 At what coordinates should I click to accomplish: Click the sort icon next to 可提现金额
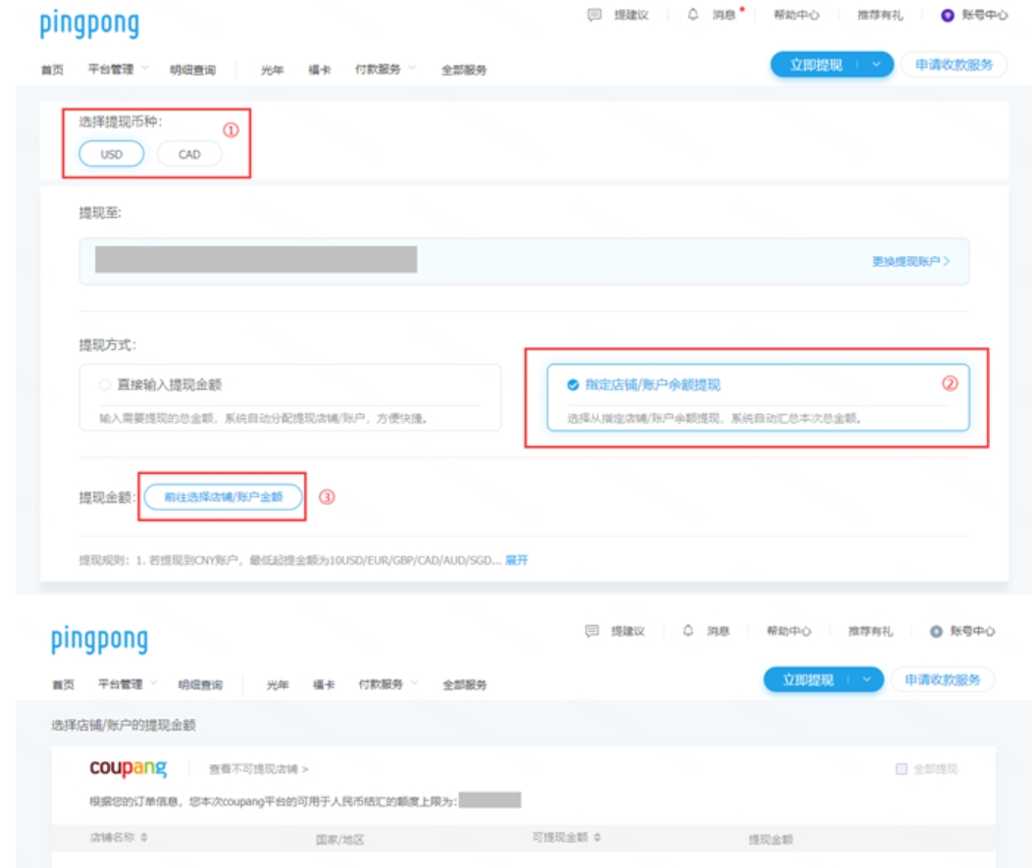(597, 838)
